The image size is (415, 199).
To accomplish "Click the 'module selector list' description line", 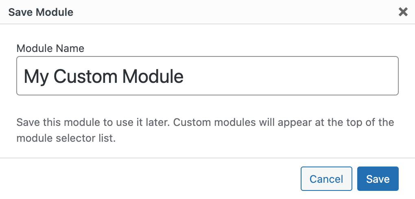I will pyautogui.click(x=66, y=138).
